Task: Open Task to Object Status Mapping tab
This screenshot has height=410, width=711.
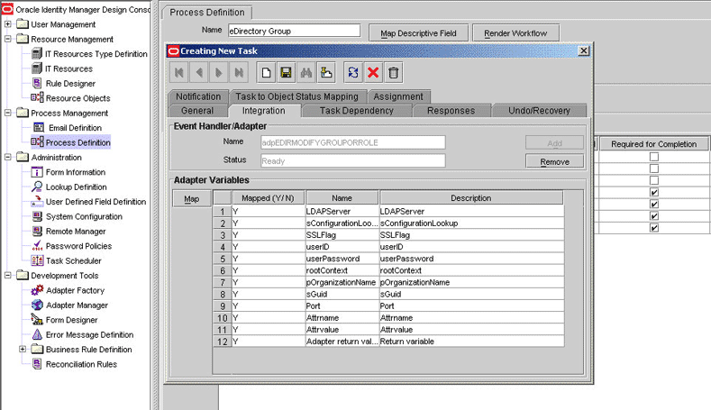Action: (296, 96)
